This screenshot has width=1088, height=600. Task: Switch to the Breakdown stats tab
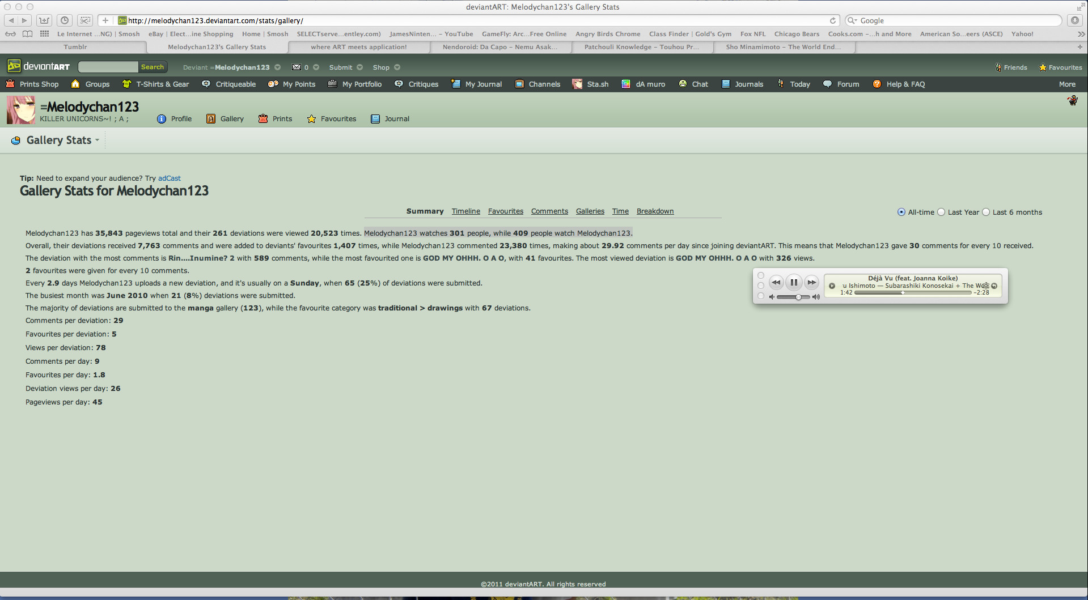[655, 211]
